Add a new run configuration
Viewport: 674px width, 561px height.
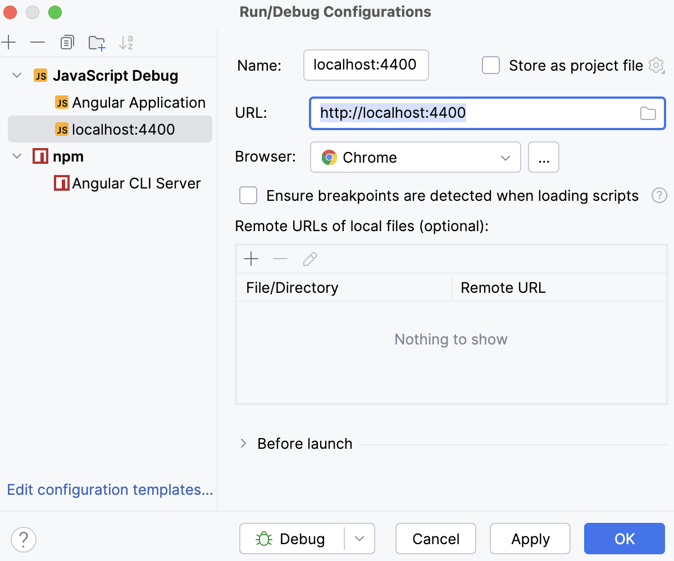[x=9, y=42]
